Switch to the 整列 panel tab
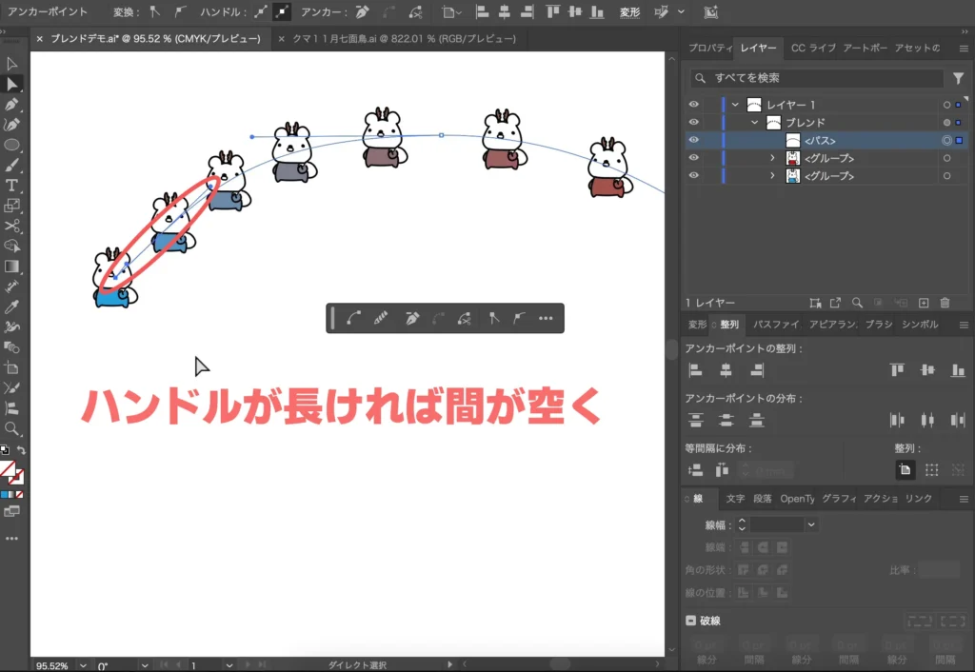The image size is (975, 672). (x=728, y=324)
